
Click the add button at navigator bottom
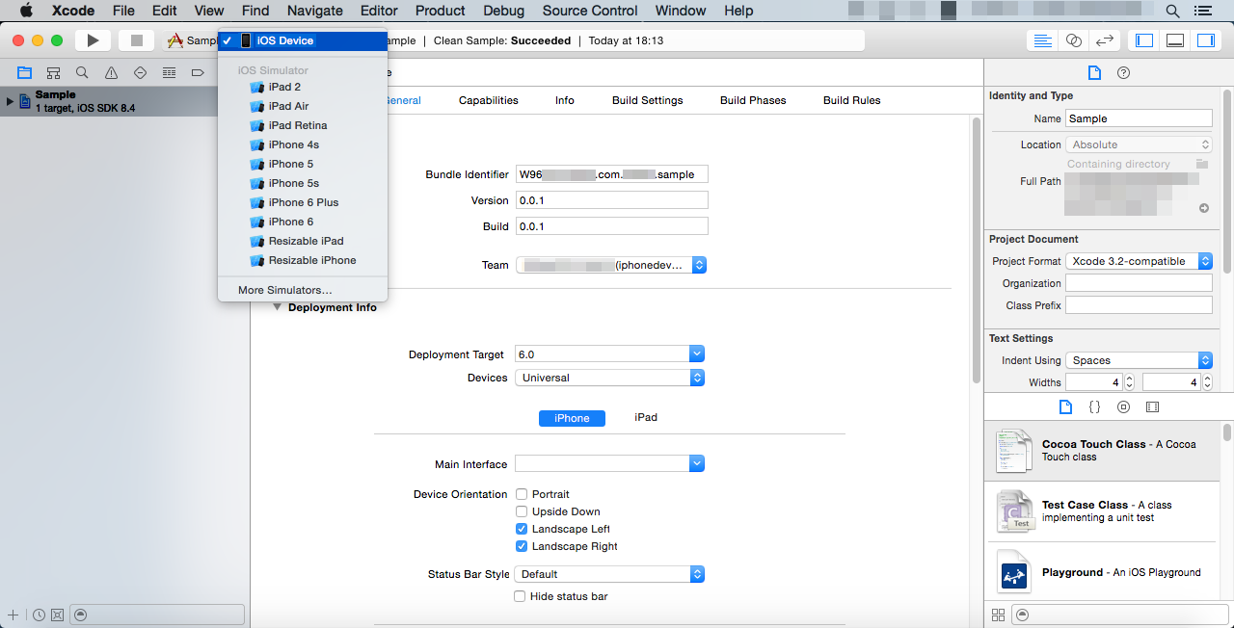(x=13, y=615)
